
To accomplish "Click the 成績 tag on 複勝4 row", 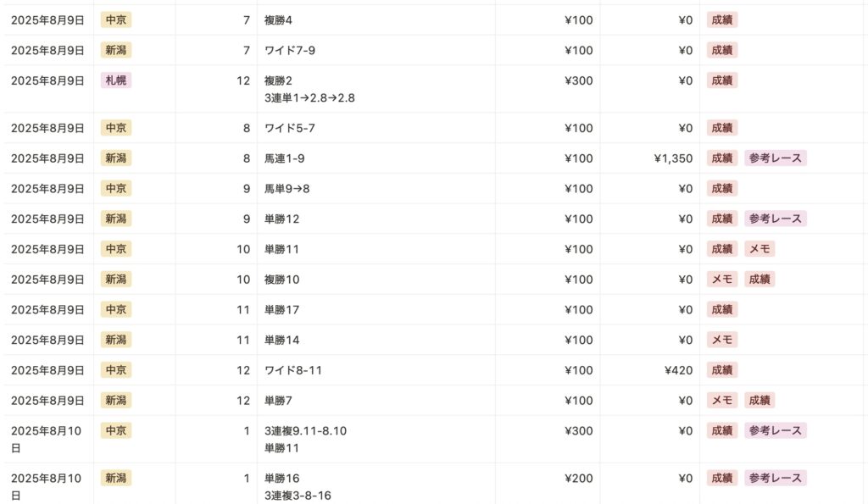I will [x=722, y=20].
